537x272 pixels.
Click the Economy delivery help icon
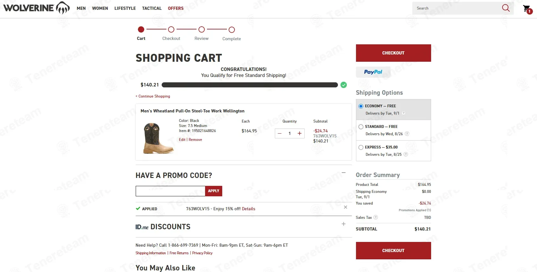(404, 113)
